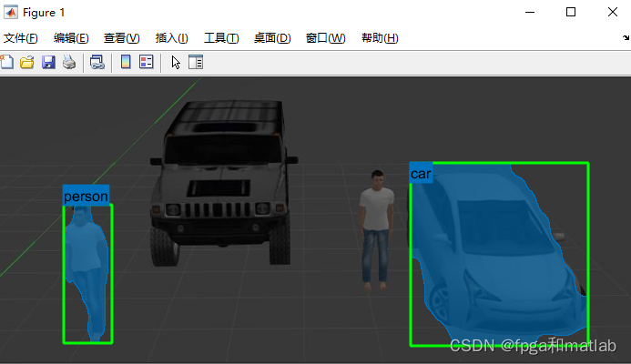Print the figure with the printer icon
Screen dimensions: 631x364
click(69, 63)
